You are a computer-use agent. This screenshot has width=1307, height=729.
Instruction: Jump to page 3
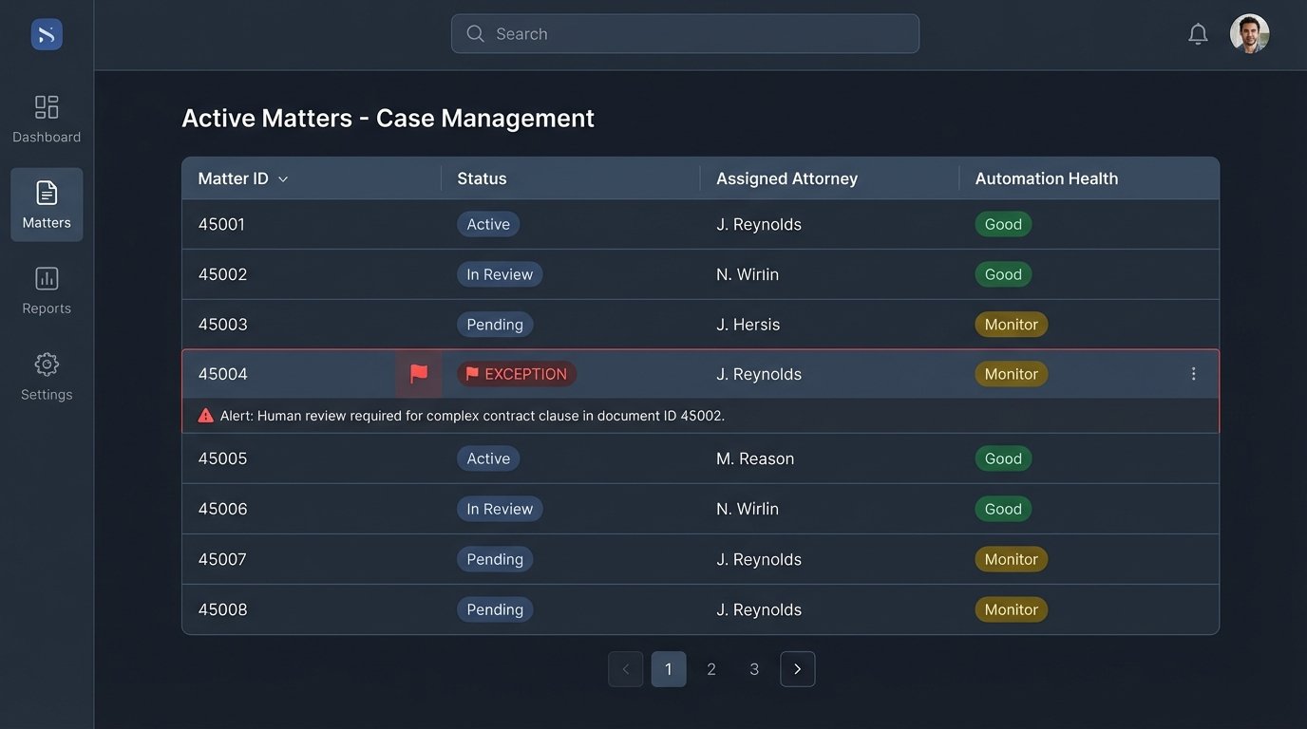coord(754,669)
